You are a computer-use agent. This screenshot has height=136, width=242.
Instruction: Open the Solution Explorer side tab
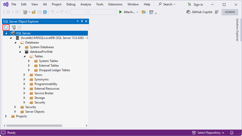coord(237,30)
